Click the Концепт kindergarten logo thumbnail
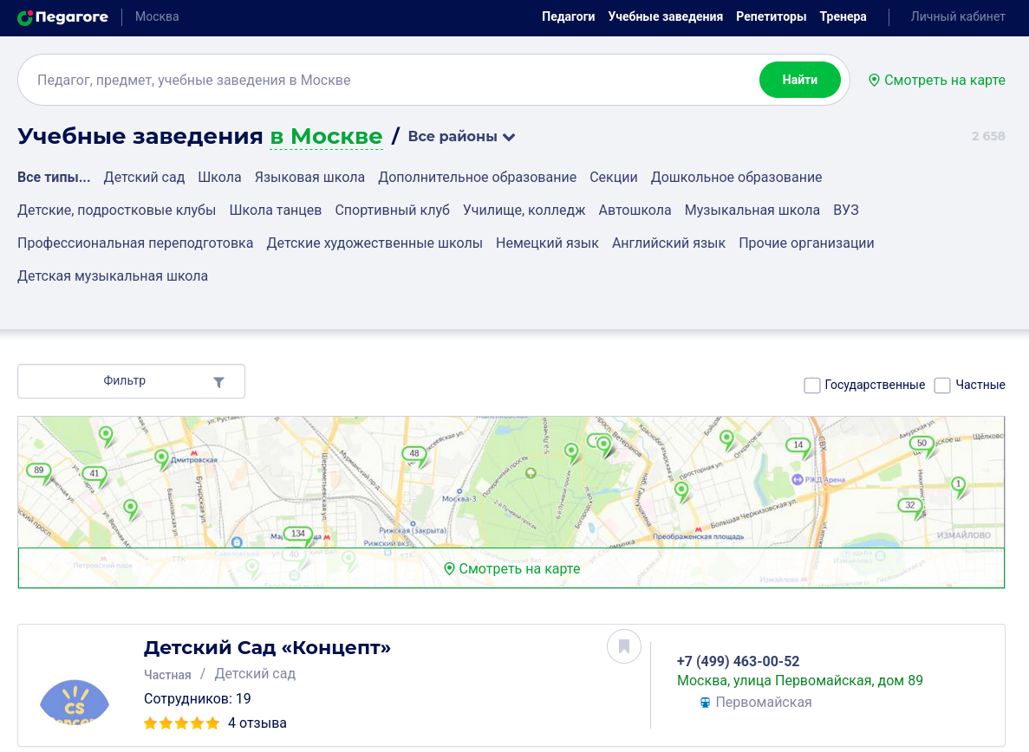The height and width of the screenshot is (752, 1029). tap(75, 703)
